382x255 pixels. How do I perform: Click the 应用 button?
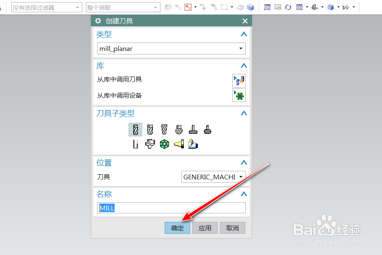point(205,228)
